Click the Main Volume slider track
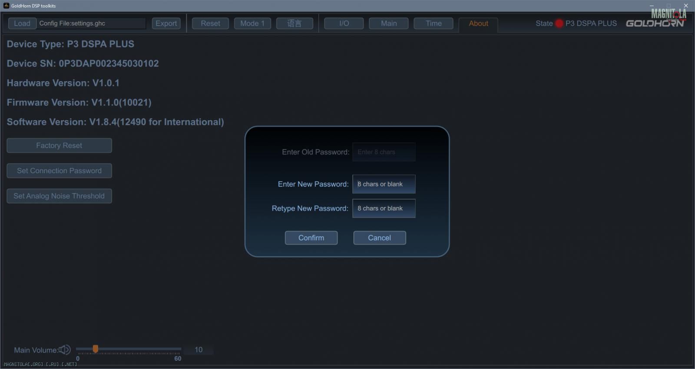 pos(129,349)
